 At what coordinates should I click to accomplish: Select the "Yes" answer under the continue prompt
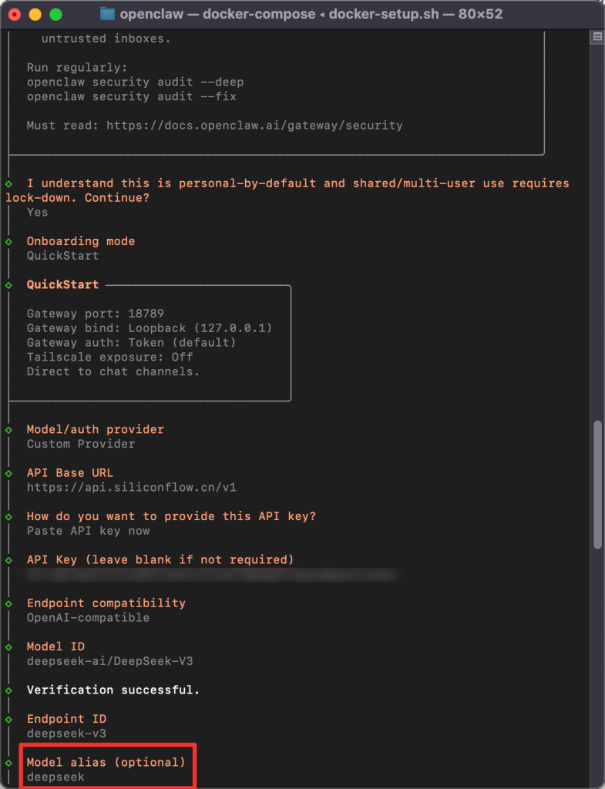point(36,212)
